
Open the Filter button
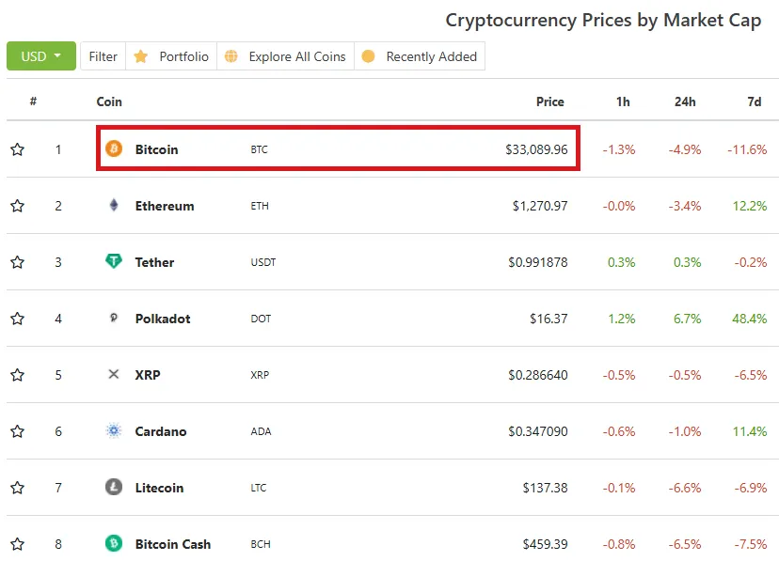point(103,56)
